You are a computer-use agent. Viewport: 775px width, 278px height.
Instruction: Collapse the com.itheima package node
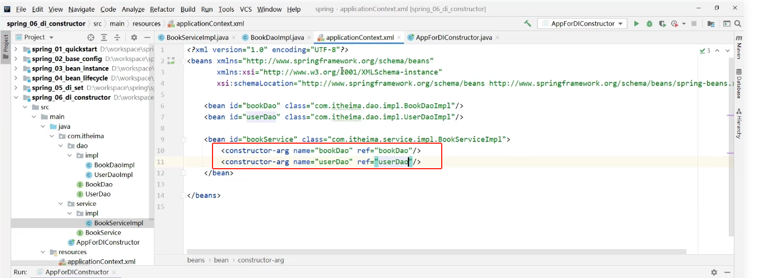pyautogui.click(x=52, y=136)
